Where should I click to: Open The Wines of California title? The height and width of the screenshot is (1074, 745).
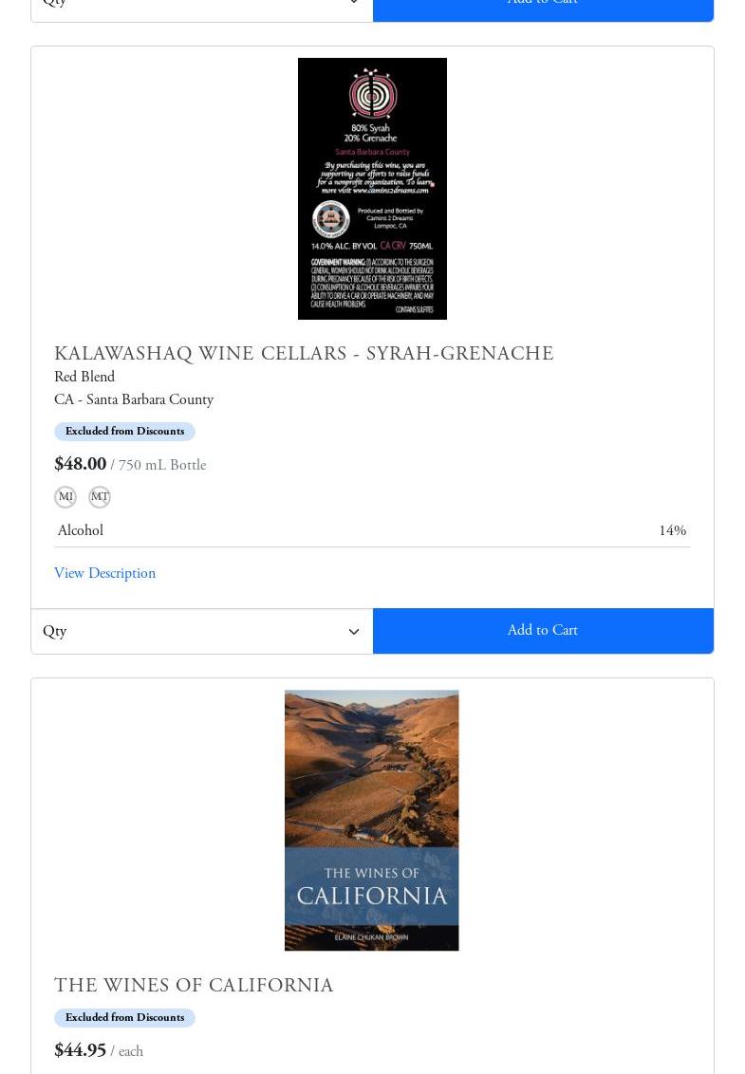[x=194, y=985]
